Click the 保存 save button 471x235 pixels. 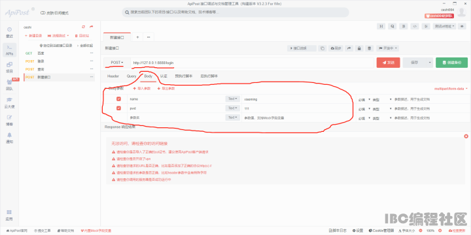coord(414,63)
